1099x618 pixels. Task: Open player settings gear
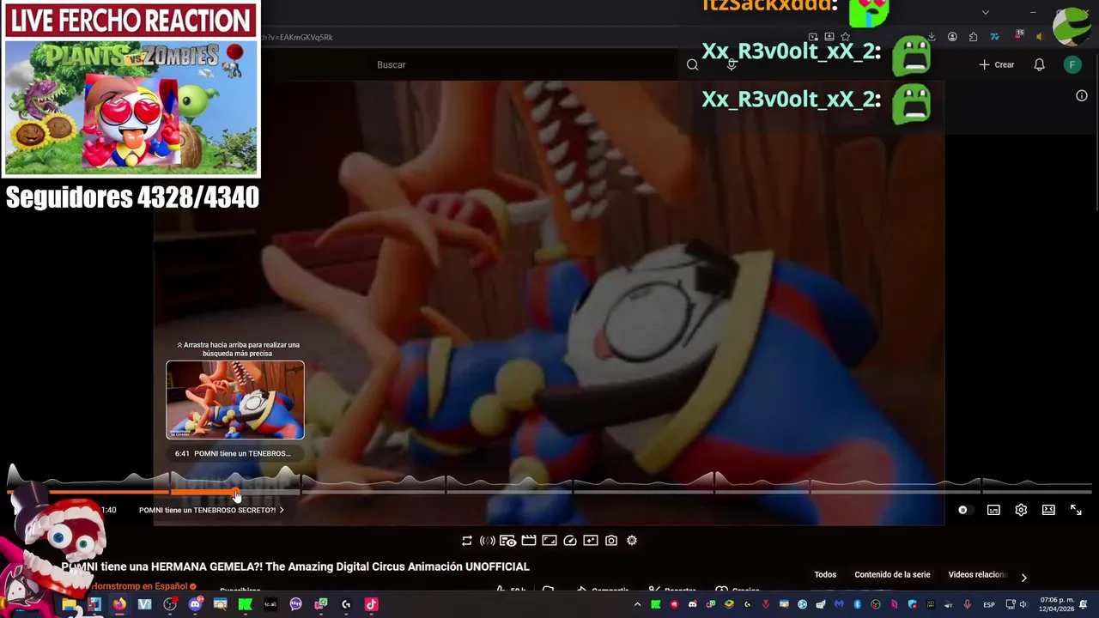(x=1021, y=510)
